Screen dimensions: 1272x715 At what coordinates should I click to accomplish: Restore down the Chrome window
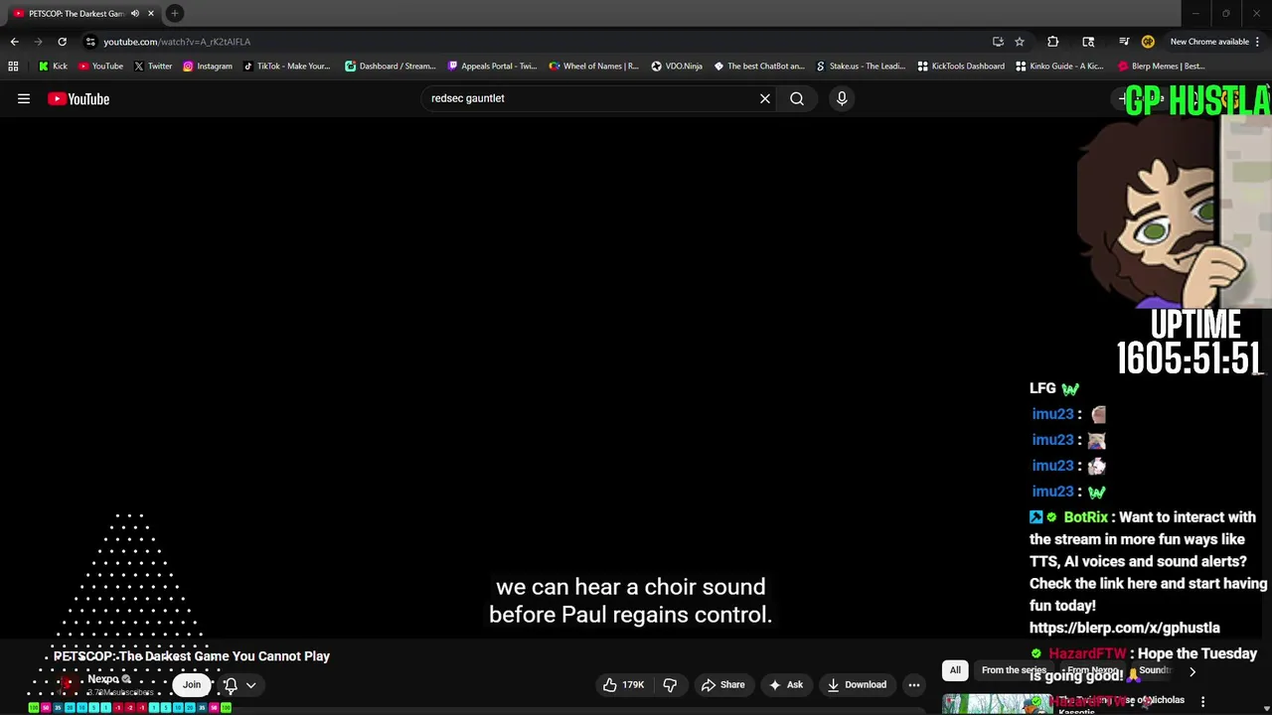click(x=1225, y=14)
